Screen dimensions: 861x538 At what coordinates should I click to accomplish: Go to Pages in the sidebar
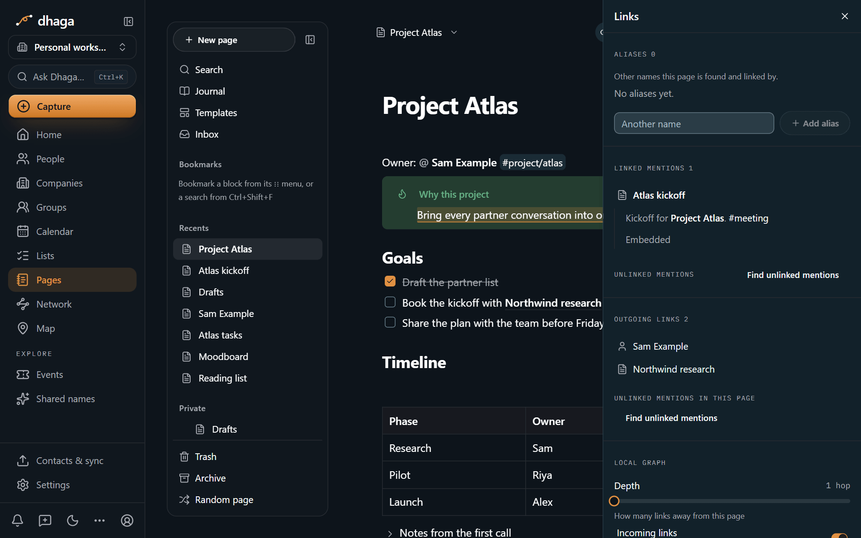pyautogui.click(x=72, y=280)
